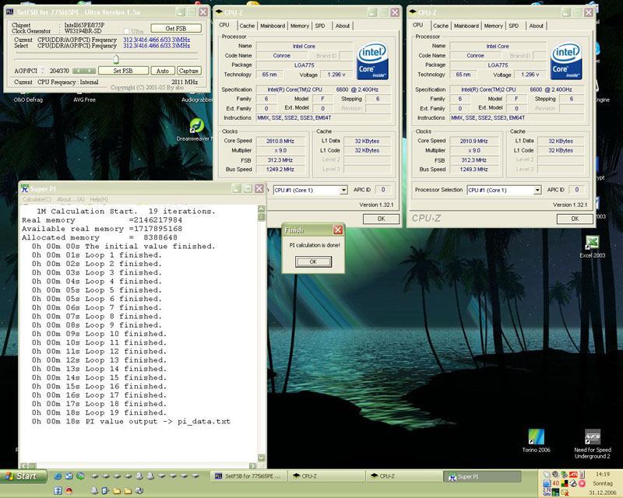
Task: Click Super PI horizontal scrollbar right arrow
Action: click(x=252, y=465)
